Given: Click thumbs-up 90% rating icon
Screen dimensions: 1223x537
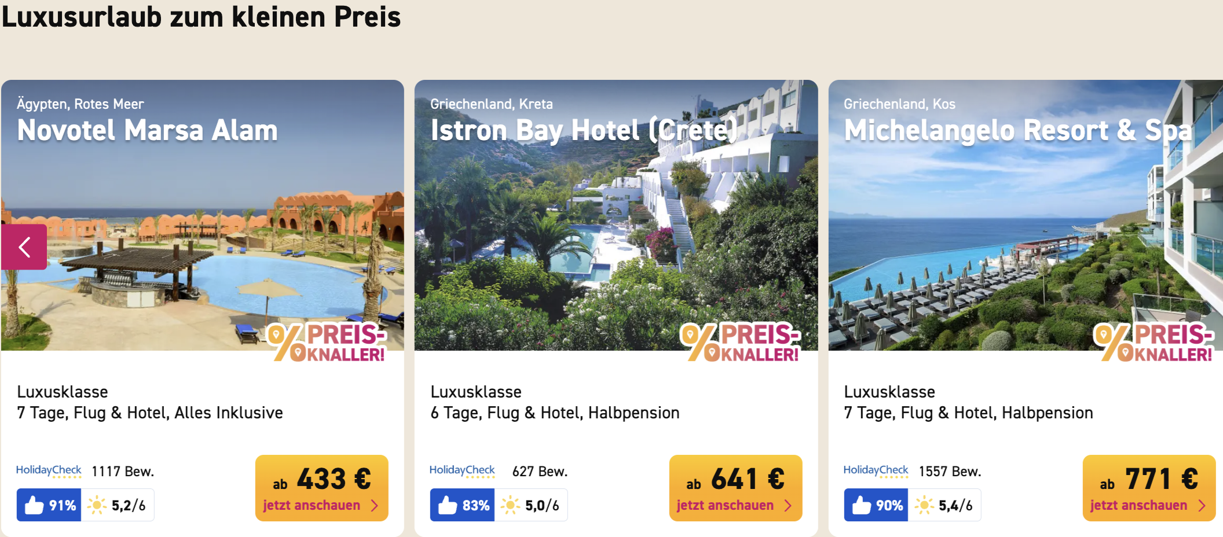Looking at the screenshot, I should point(862,505).
